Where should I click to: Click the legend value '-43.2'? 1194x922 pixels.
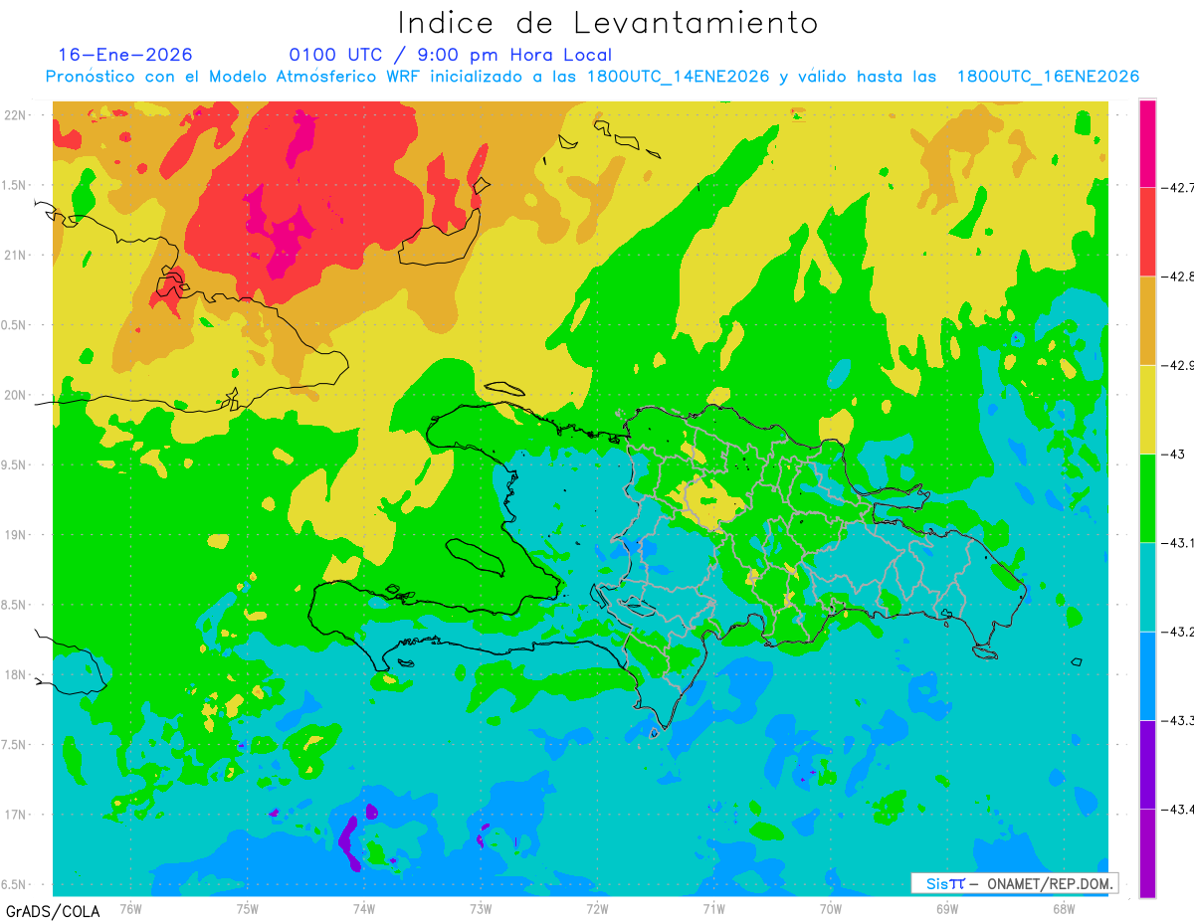coord(1177,632)
